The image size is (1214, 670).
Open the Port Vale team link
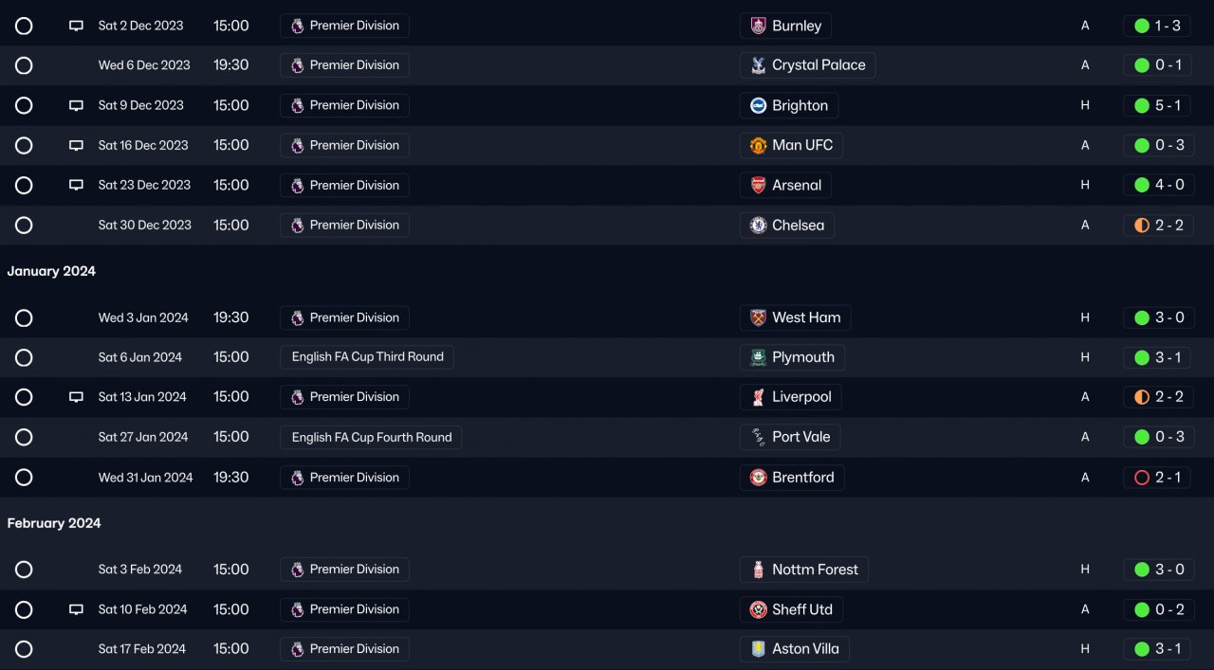(790, 437)
